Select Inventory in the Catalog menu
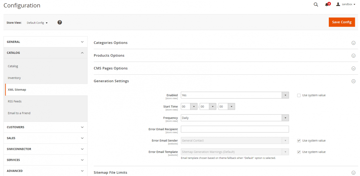Screen dimensions: 360x176 pos(14,78)
